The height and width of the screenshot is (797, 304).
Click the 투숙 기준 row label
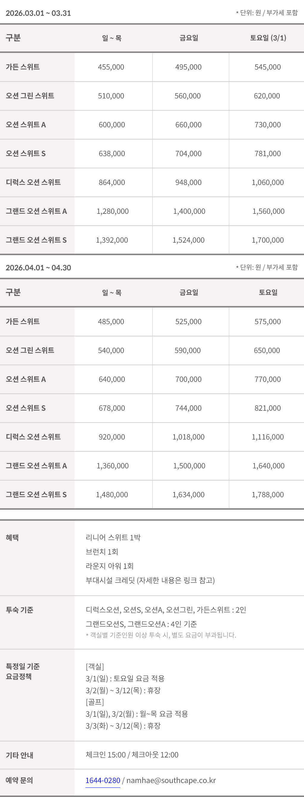click(20, 610)
